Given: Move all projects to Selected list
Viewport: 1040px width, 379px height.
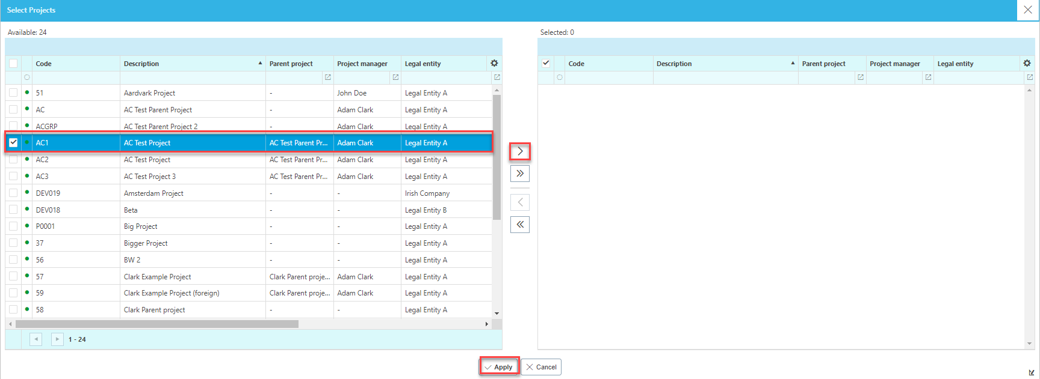Looking at the screenshot, I should click(520, 174).
